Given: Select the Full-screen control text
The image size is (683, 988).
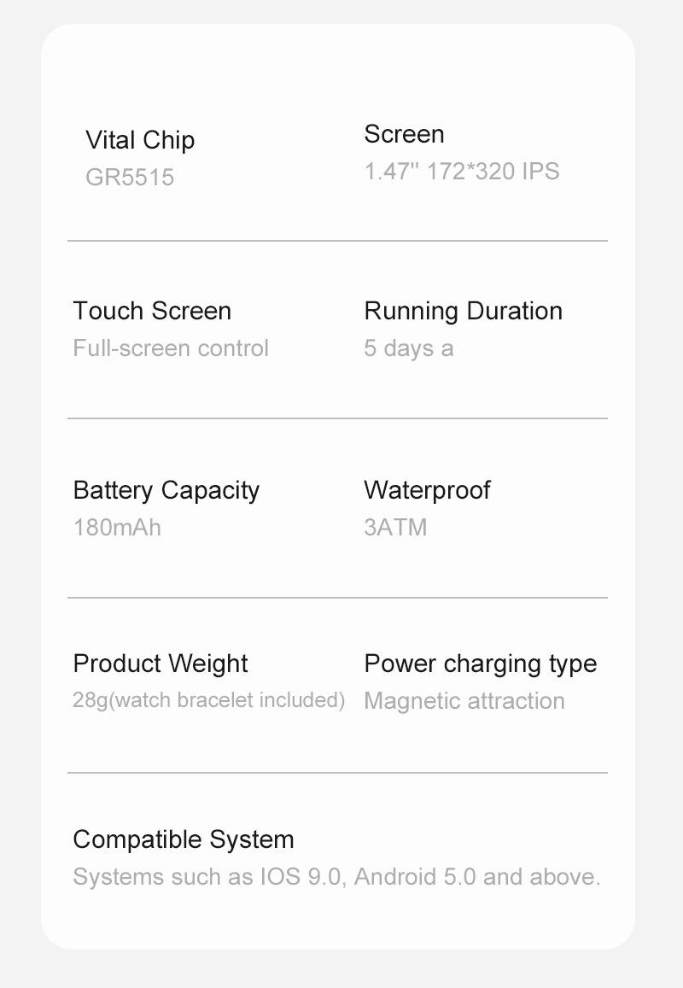Looking at the screenshot, I should (x=171, y=348).
